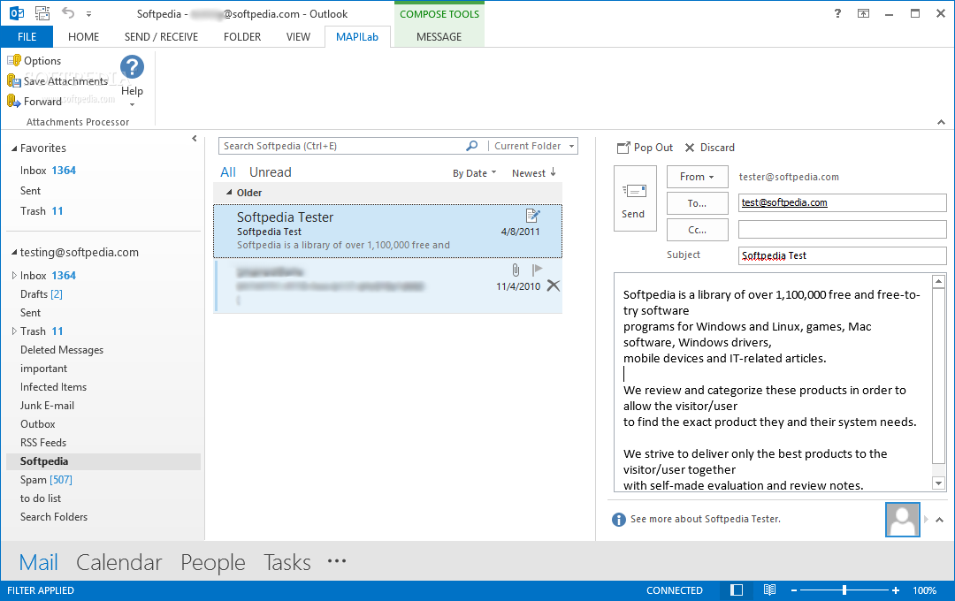Screen dimensions: 955x601
Task: Collapse the testing@softpedia.com account
Action: [x=14, y=253]
